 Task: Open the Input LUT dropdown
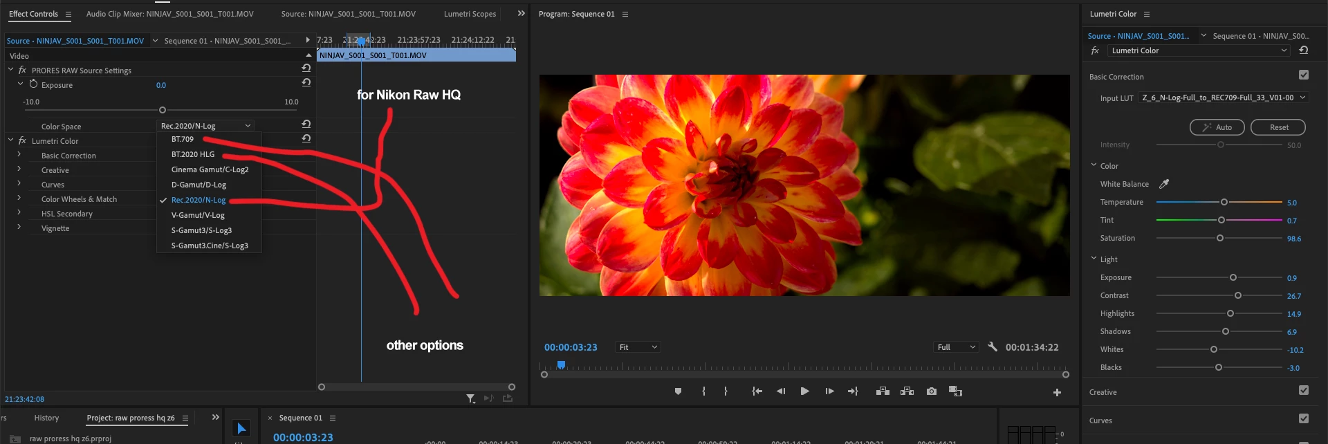1224,98
